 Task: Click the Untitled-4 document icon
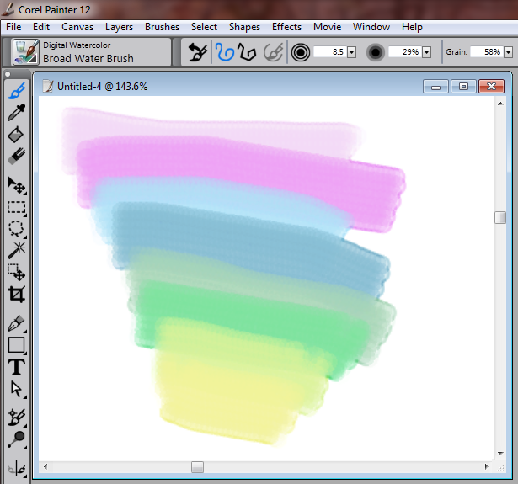[48, 87]
